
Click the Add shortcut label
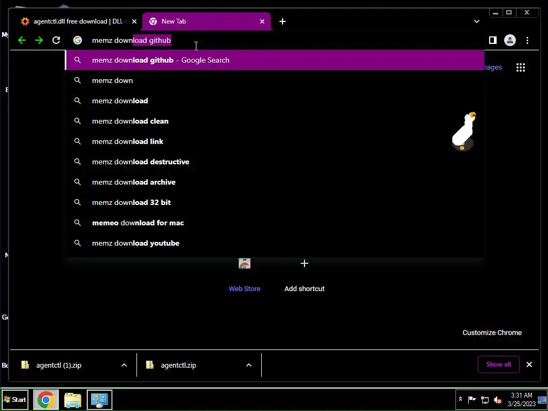(x=305, y=288)
